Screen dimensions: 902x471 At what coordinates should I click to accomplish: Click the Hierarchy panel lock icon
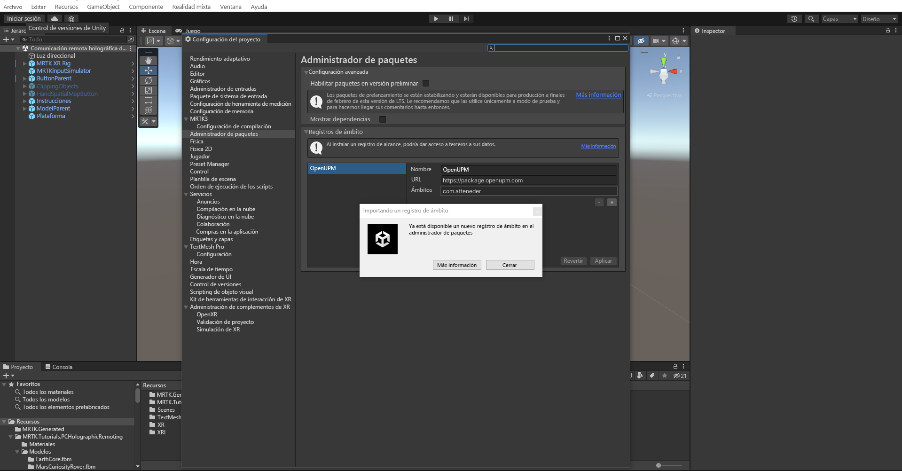122,30
